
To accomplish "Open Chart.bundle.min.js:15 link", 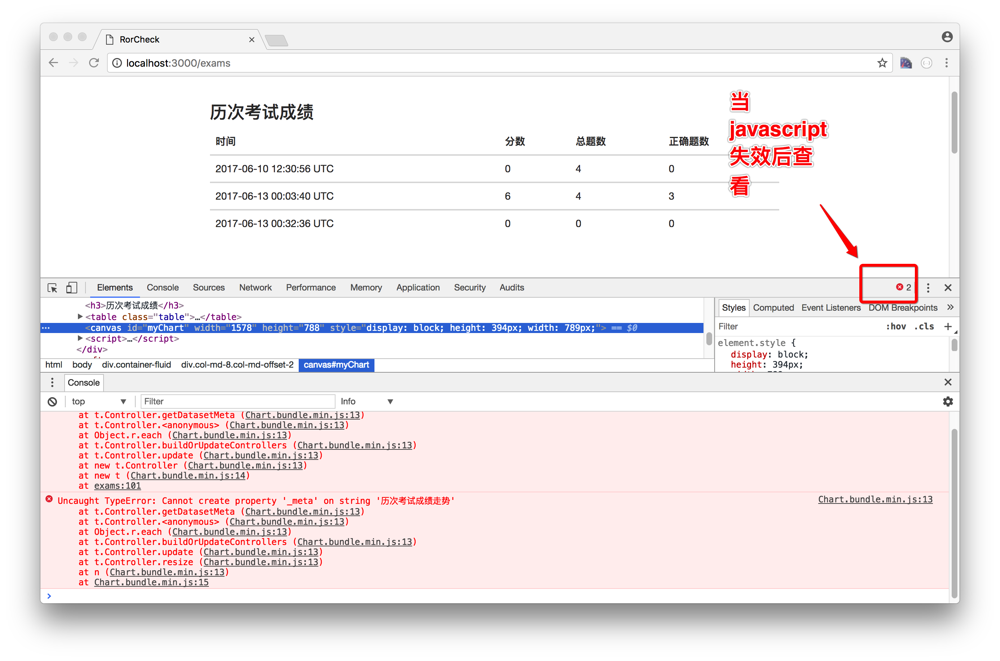I will click(x=151, y=582).
